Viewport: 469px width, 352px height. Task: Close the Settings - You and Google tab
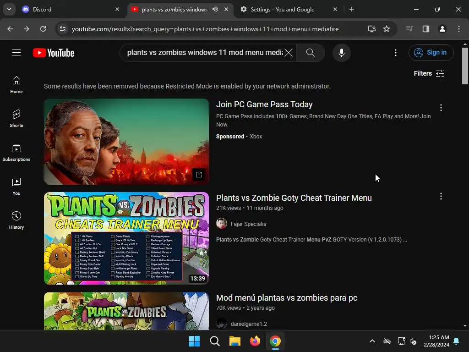pyautogui.click(x=335, y=9)
